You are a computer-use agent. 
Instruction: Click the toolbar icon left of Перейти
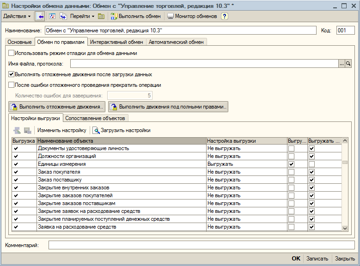[63, 16]
